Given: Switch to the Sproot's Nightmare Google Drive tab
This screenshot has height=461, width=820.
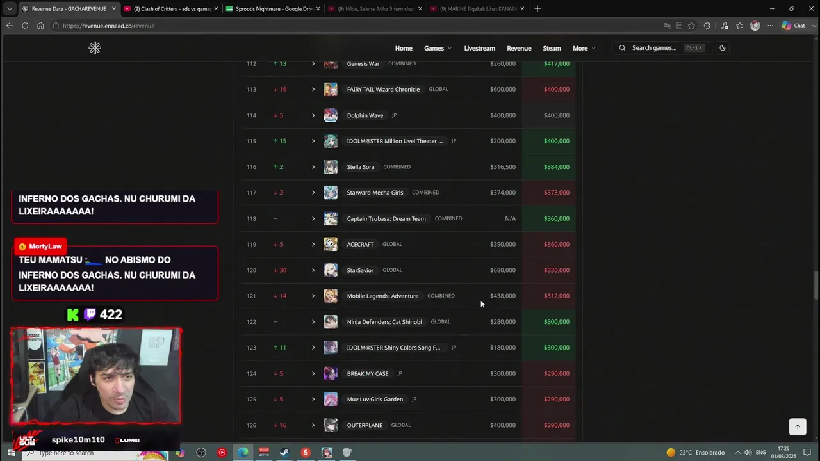Looking at the screenshot, I should point(274,9).
